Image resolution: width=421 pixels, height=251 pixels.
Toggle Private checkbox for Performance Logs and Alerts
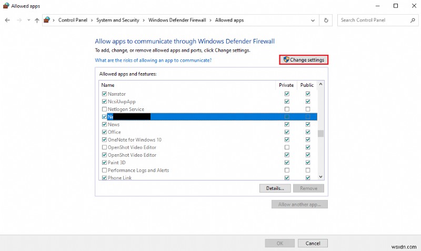pos(287,170)
